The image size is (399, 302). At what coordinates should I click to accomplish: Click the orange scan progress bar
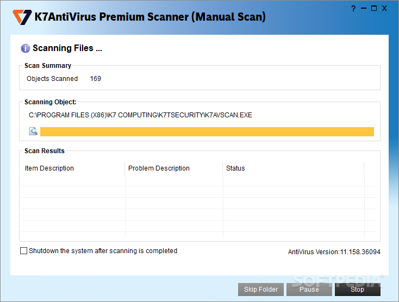click(207, 131)
